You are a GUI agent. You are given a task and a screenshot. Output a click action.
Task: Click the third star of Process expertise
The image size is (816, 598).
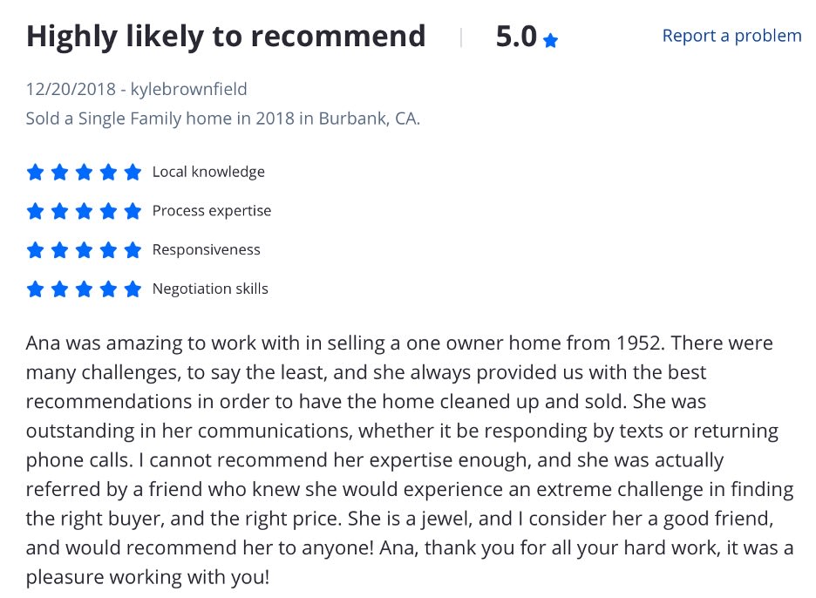pyautogui.click(x=84, y=211)
